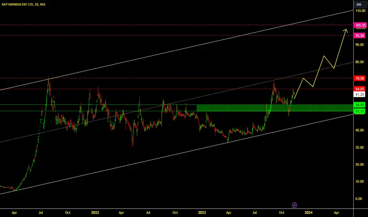This screenshot has width=368, height=217.
Task: Click the Oct label left of 2022
Action: [68, 213]
